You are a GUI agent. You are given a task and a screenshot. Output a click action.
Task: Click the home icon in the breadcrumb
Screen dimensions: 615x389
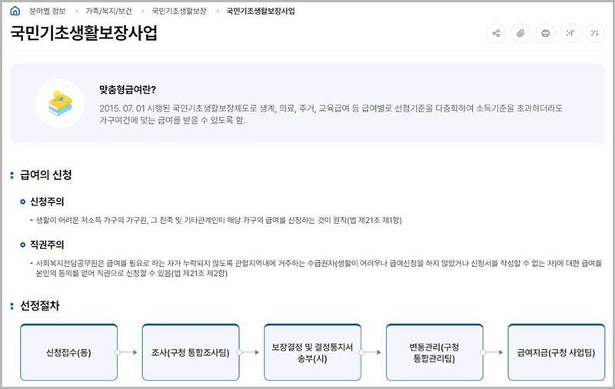click(15, 12)
